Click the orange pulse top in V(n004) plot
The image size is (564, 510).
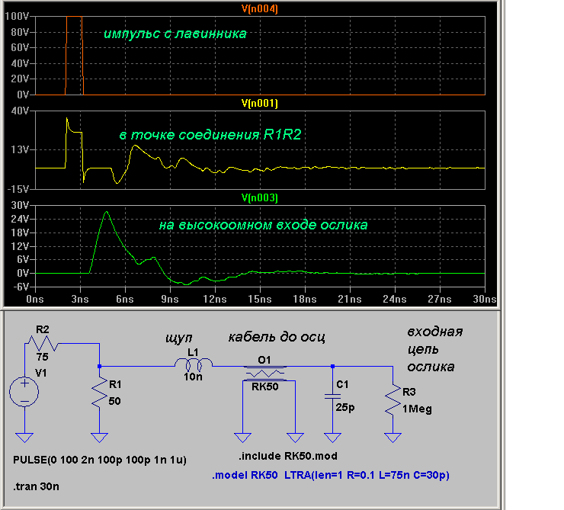pyautogui.click(x=74, y=17)
